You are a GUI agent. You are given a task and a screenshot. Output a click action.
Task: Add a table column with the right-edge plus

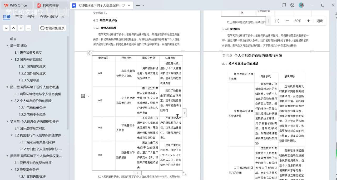click(x=185, y=113)
